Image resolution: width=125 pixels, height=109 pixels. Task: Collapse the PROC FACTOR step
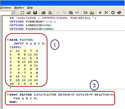tap(7, 94)
